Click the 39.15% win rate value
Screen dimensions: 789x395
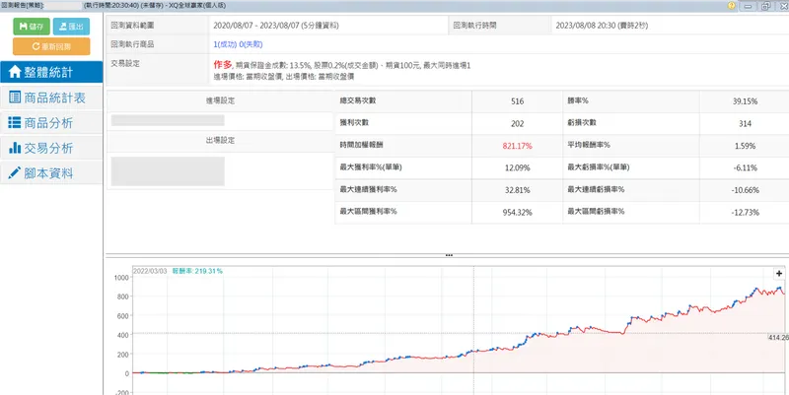click(x=746, y=101)
